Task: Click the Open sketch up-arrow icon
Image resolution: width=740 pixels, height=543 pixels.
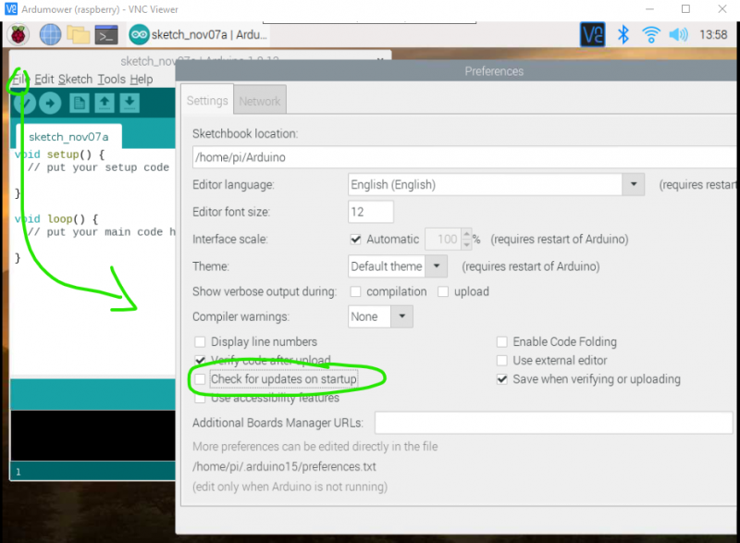Action: coord(105,103)
